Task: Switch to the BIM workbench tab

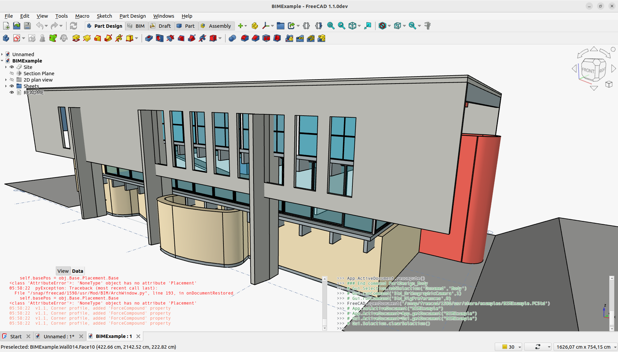Action: (136, 26)
